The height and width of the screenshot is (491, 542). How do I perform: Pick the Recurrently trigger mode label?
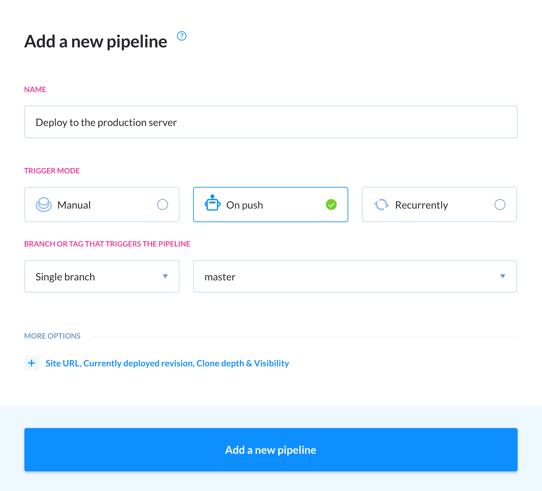(x=421, y=205)
